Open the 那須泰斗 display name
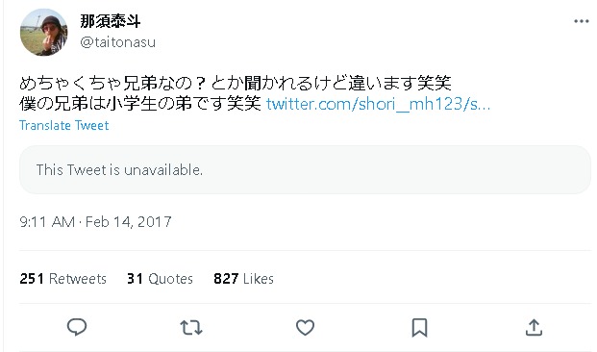Screen dimensions: 597x352 point(111,21)
